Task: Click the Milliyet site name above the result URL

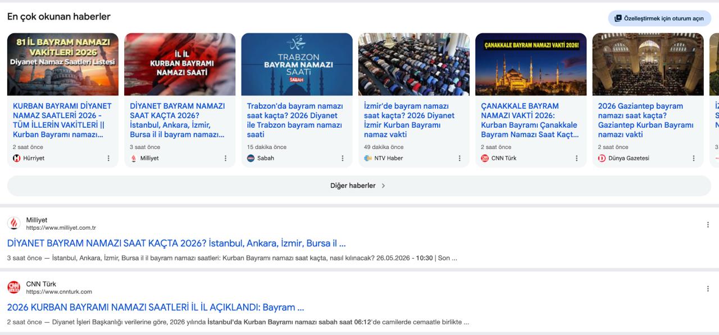Action: coord(37,220)
